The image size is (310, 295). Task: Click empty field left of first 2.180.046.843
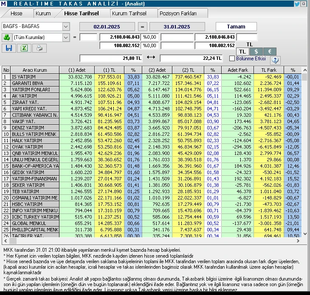(x=88, y=37)
